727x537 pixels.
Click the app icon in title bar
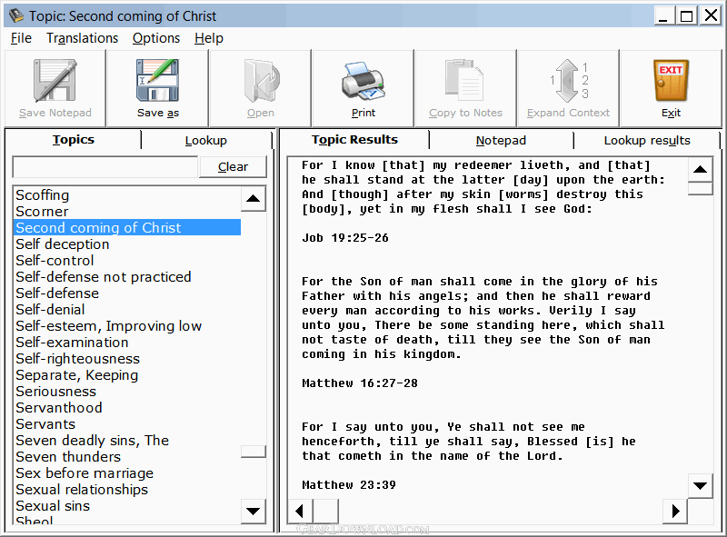[16, 15]
